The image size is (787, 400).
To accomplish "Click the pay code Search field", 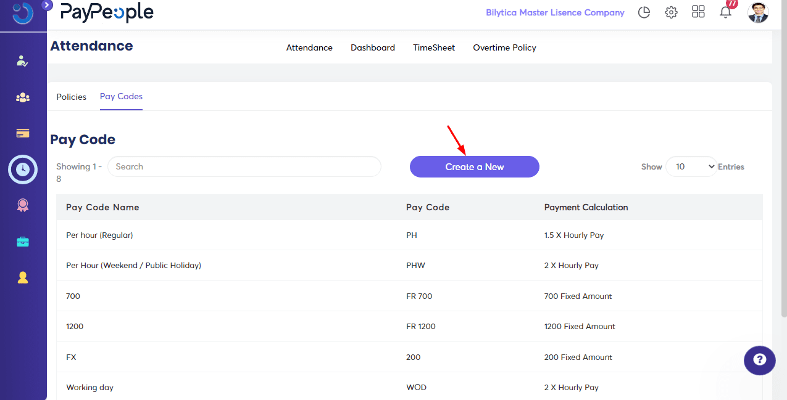I will pyautogui.click(x=244, y=166).
